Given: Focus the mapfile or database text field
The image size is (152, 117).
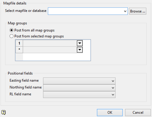Looking at the screenshot, I should [x=86, y=11].
